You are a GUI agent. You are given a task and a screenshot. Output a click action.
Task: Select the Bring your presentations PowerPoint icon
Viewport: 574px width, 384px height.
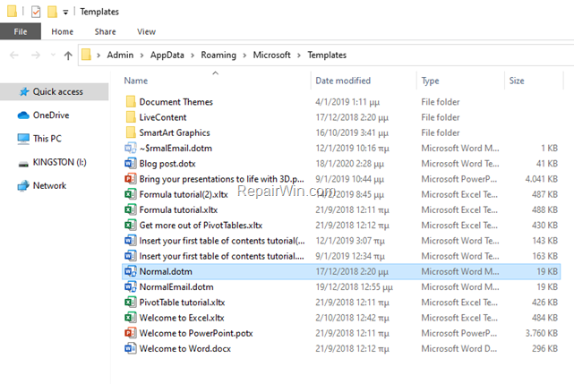click(x=131, y=179)
